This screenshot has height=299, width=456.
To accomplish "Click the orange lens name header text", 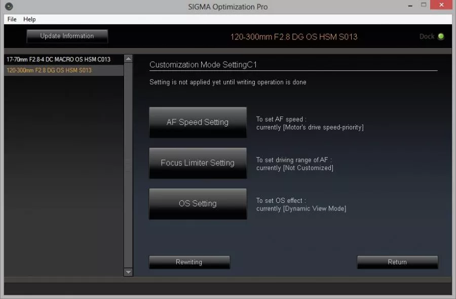I will (x=294, y=36).
